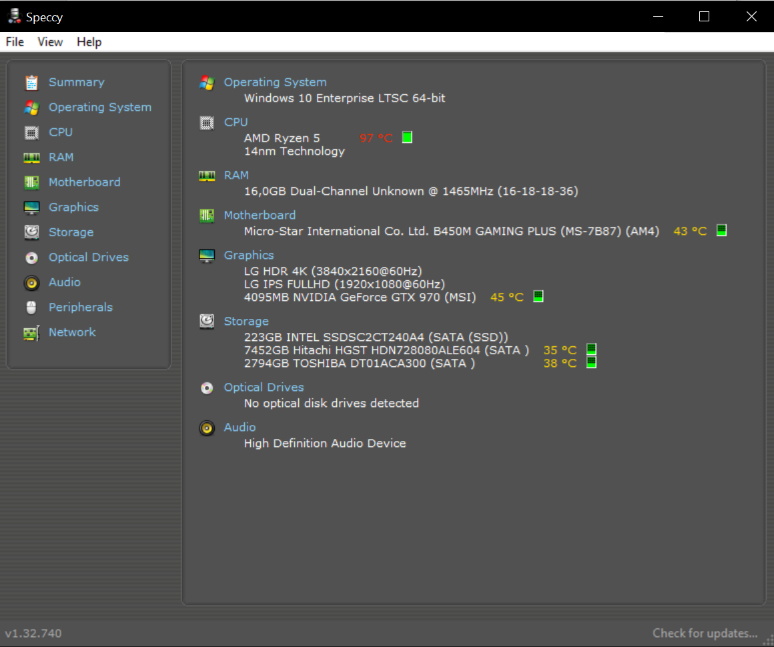Click the Motherboard heading link in main panel
This screenshot has width=774, height=647.
260,215
